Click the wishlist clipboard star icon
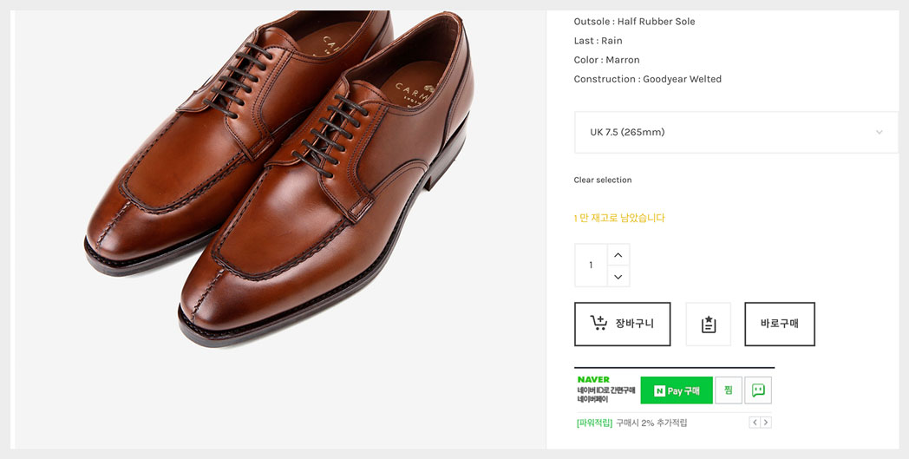Viewport: 909px width, 459px height. coord(709,324)
